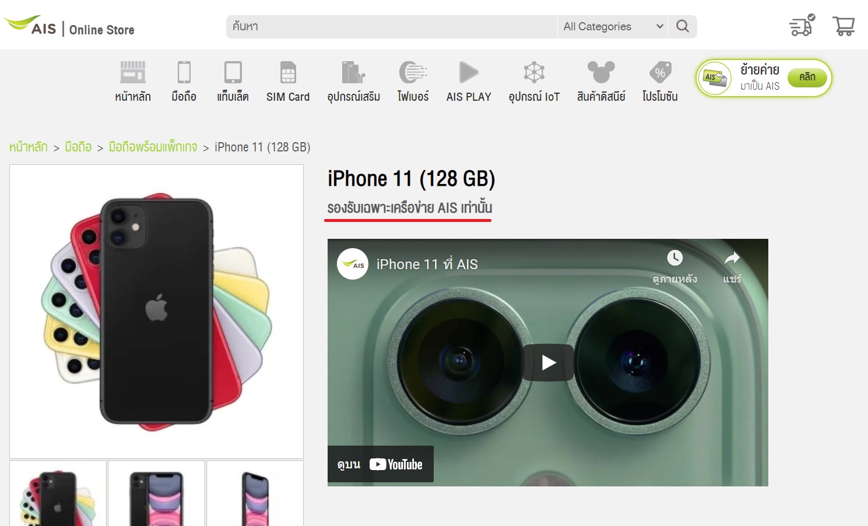868x526 pixels.
Task: Select the front-and-back view thumbnail
Action: 156,493
